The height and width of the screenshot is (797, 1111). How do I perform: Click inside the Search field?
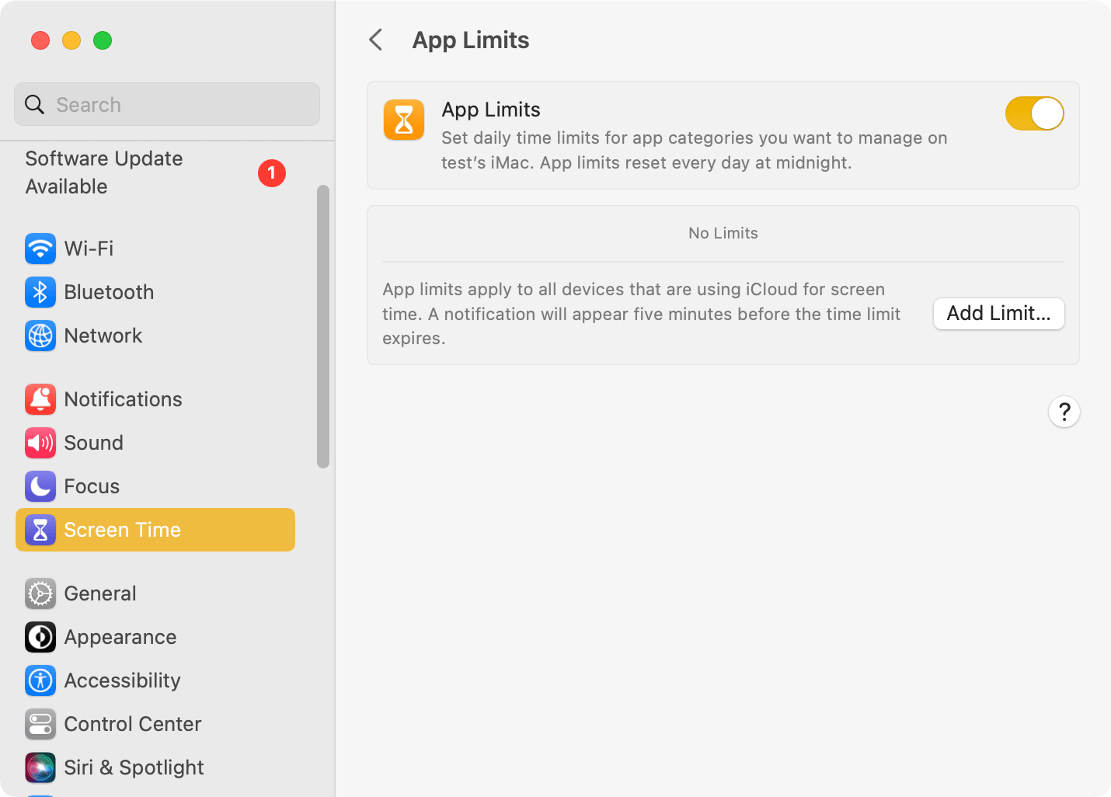[166, 104]
